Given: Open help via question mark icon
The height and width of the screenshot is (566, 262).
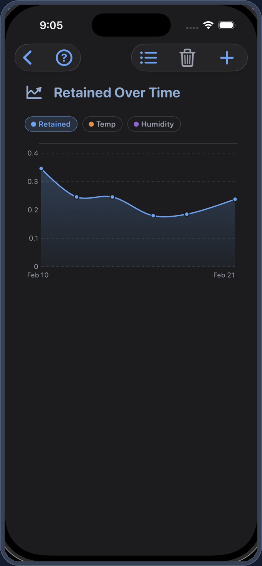Looking at the screenshot, I should click(x=64, y=58).
